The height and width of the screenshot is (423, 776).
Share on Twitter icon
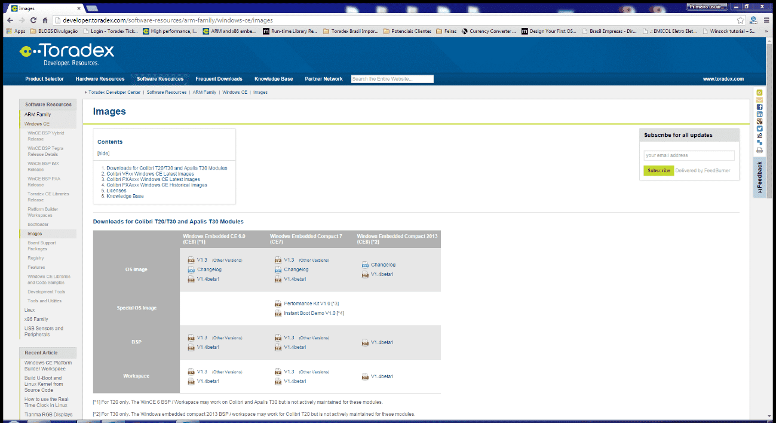759,128
